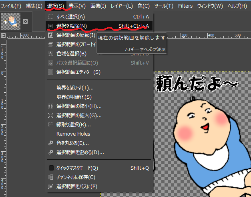Choose 色域を選択(B) entry

99,54
